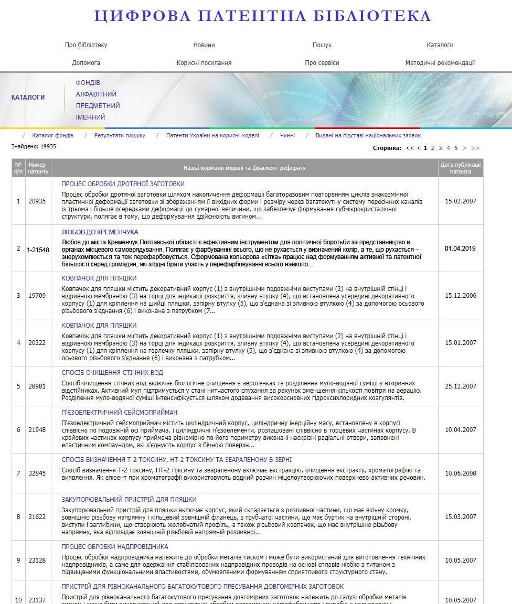
Task: Open the 'Пошук' menu item
Action: pyautogui.click(x=322, y=45)
